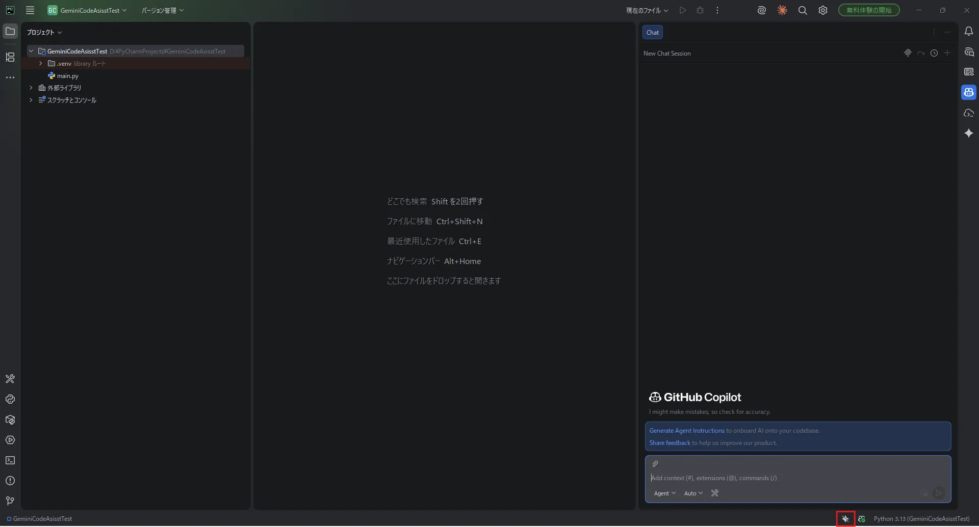Viewport: 979px width, 527px height.
Task: Click the orange starburst Claude icon
Action: coord(782,10)
